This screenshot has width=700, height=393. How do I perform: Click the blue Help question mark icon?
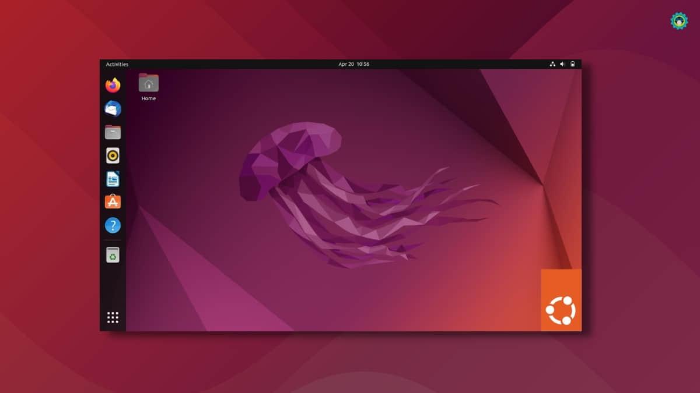(113, 225)
